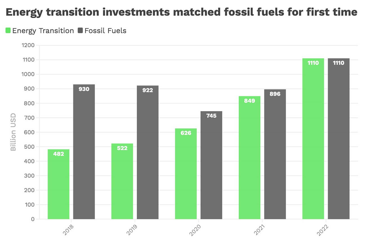Click the 2021 Fossil Fuels bar (896)

(275, 154)
